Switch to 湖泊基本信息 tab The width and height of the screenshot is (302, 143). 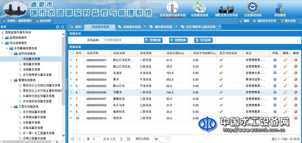(x=163, y=27)
